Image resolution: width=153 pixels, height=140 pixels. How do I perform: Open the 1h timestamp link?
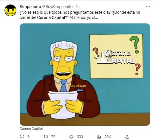coord(78,7)
